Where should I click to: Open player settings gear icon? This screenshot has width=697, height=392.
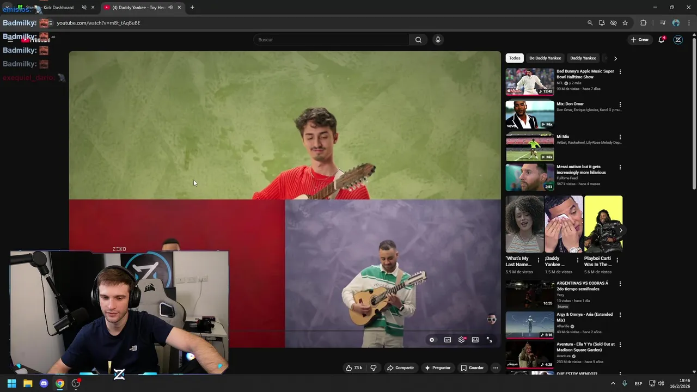click(x=462, y=340)
